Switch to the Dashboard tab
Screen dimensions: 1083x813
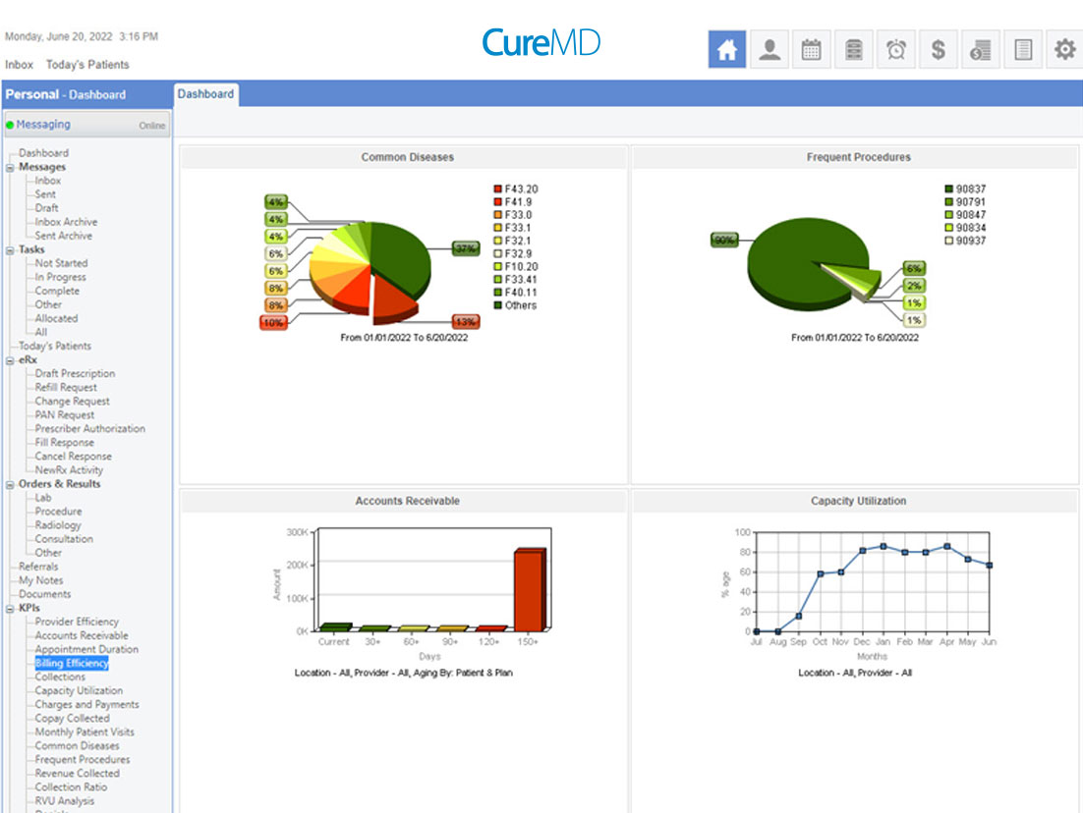(x=205, y=94)
